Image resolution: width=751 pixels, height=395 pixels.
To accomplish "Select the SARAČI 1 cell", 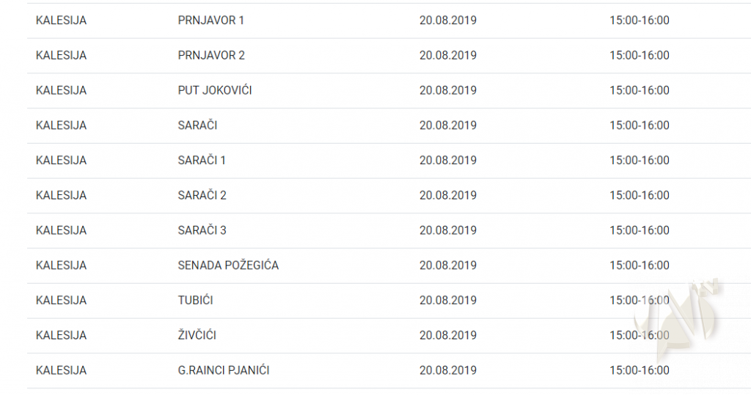I will (202, 160).
